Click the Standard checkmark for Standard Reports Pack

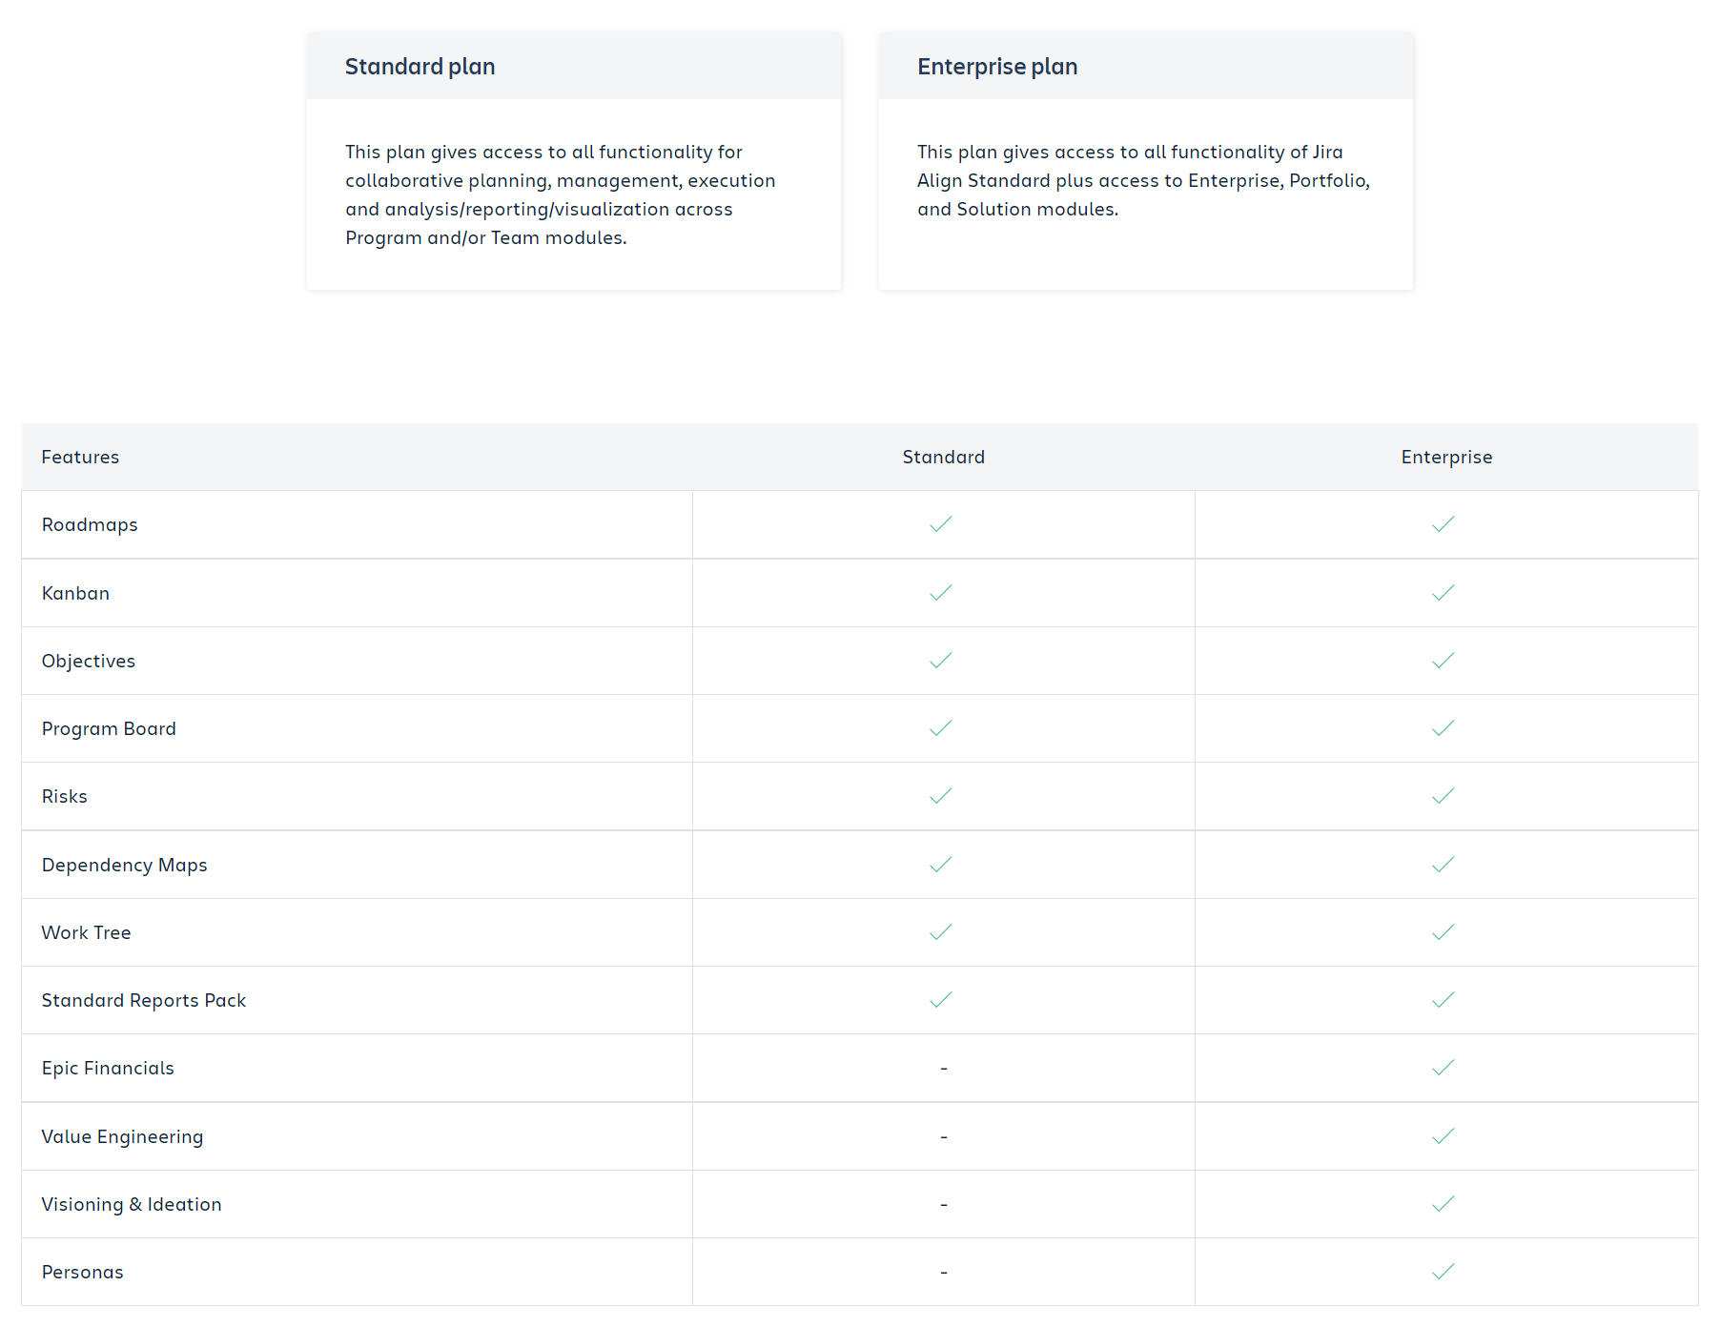(x=941, y=1000)
